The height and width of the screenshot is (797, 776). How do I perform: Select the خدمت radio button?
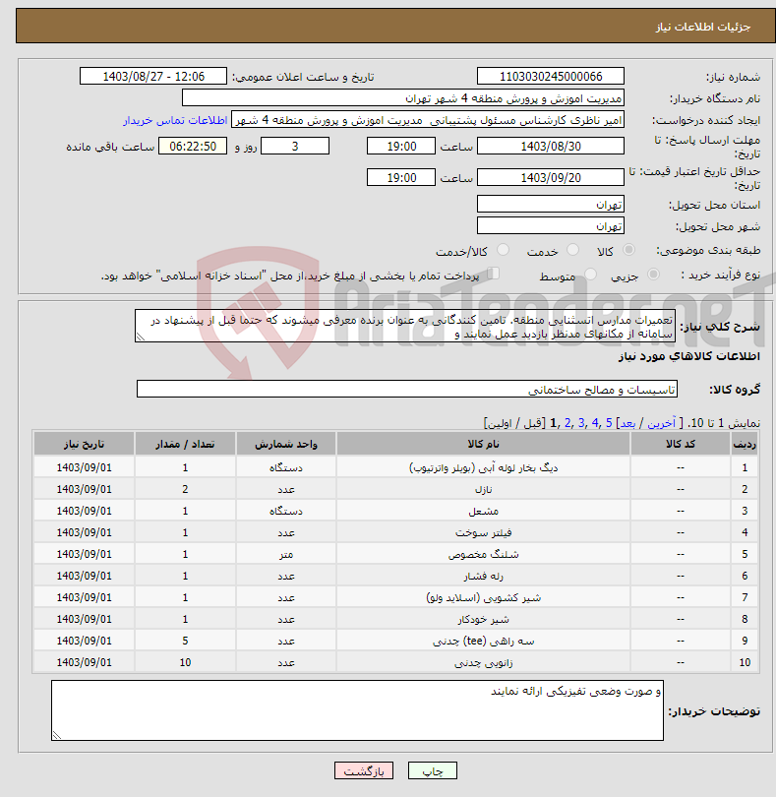point(572,250)
